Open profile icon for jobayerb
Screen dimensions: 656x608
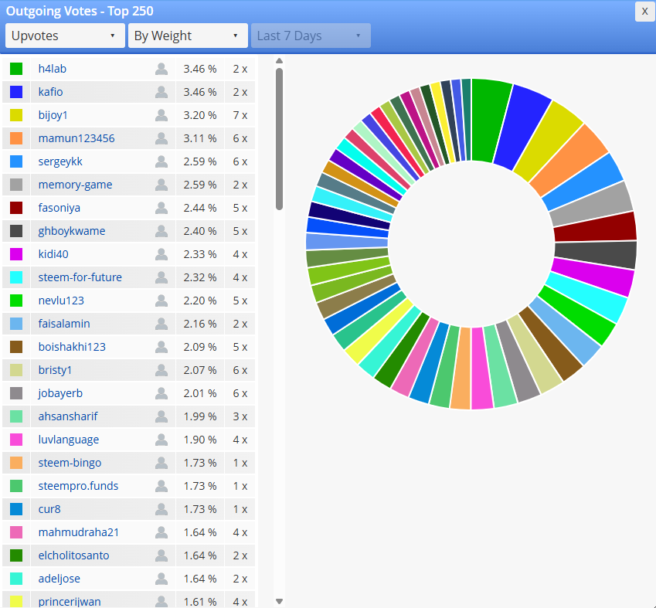(161, 393)
